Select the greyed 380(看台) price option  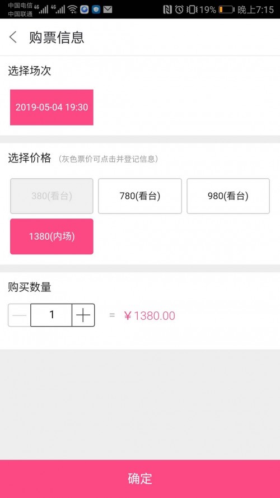(52, 196)
